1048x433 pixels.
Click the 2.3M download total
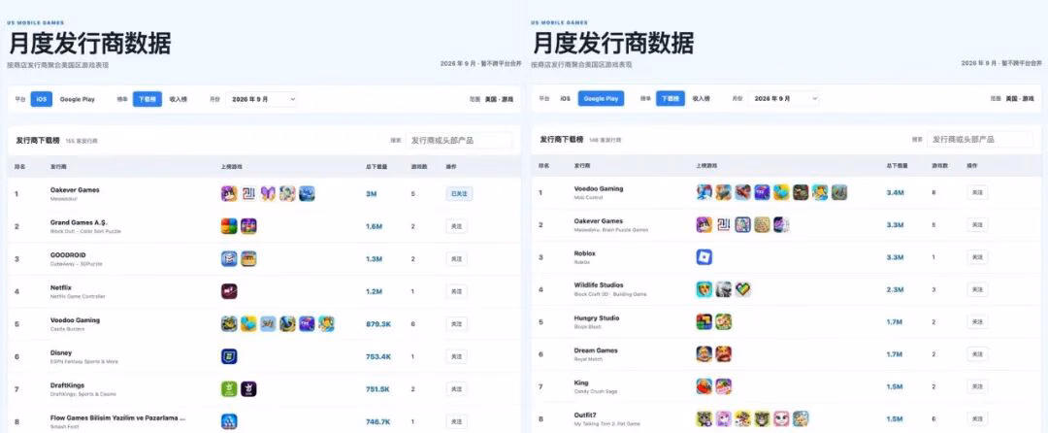(x=896, y=289)
